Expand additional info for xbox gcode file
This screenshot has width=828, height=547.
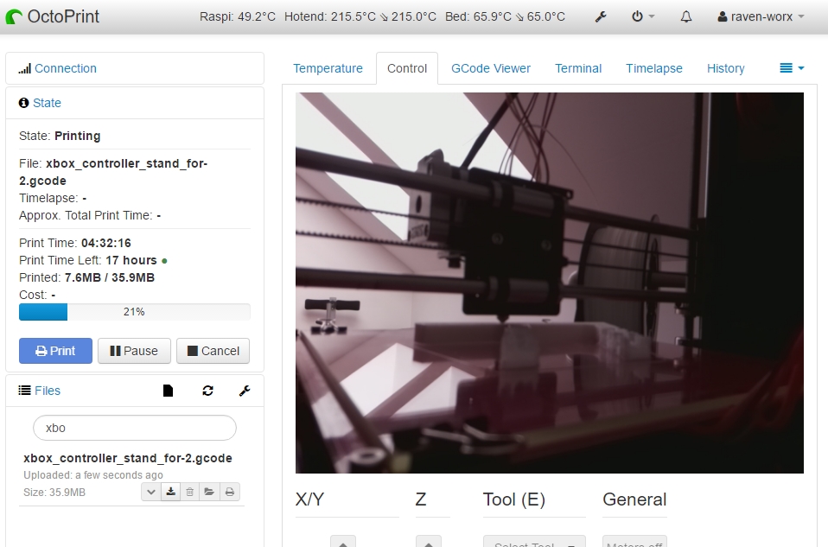[151, 492]
